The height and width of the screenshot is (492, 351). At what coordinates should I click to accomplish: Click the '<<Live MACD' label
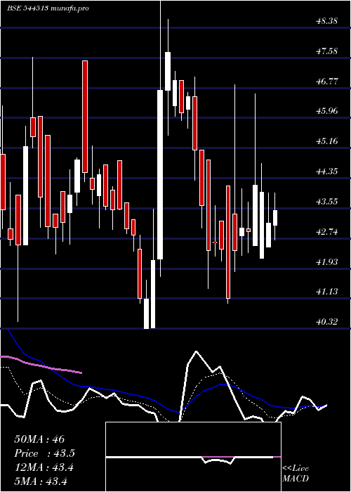(296, 474)
